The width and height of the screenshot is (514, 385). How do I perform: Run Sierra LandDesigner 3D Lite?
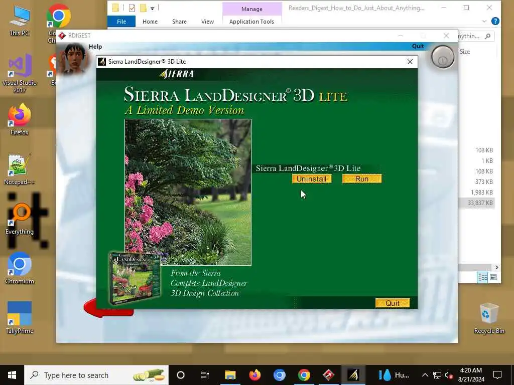(x=362, y=179)
